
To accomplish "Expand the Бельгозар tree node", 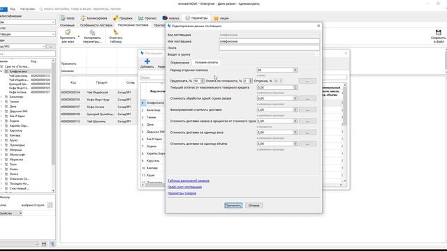I will click(1, 97).
